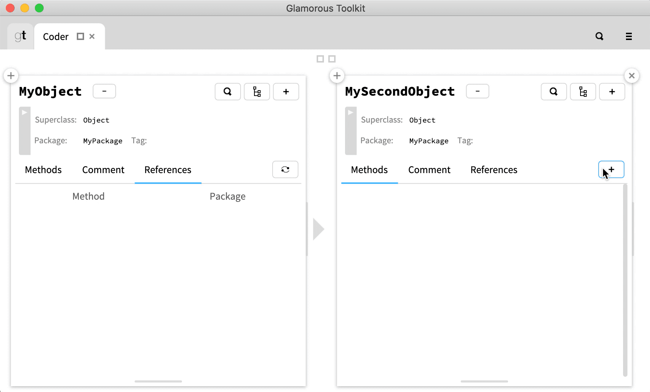The height and width of the screenshot is (392, 650).
Task: Open the hamburger menu in top bar
Action: [629, 36]
